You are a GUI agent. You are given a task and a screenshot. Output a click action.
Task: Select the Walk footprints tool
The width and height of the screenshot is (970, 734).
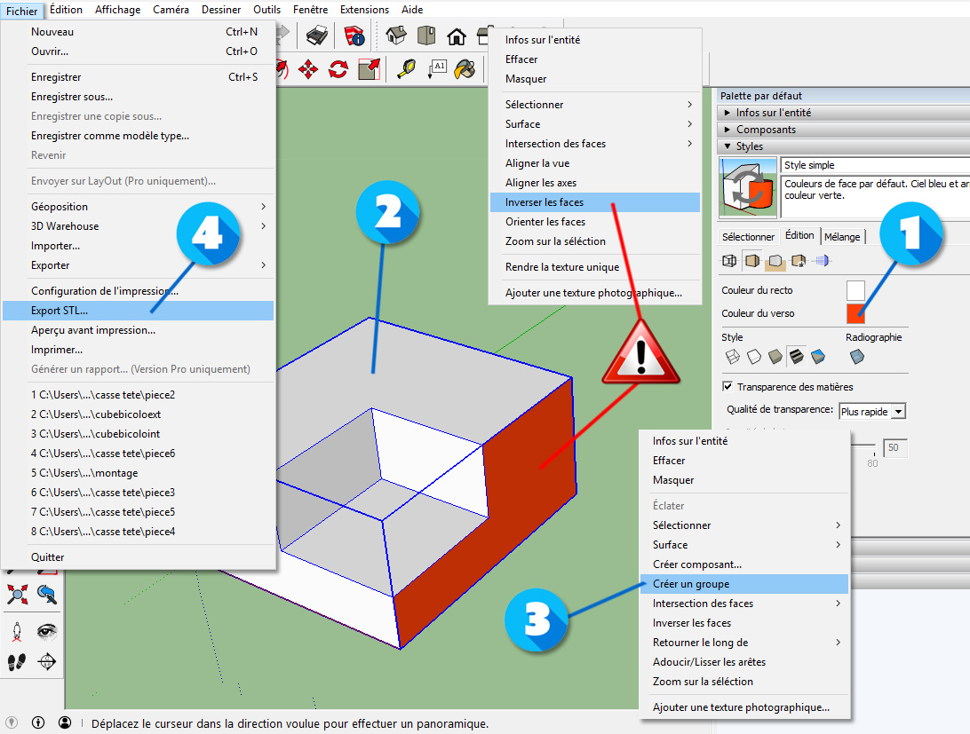pos(17,661)
